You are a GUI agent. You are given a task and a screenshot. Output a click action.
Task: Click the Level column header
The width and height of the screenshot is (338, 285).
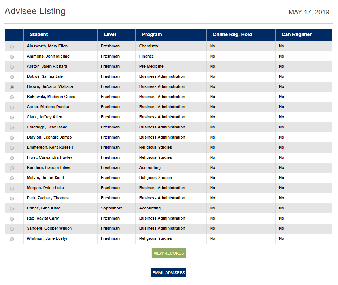tap(110, 35)
